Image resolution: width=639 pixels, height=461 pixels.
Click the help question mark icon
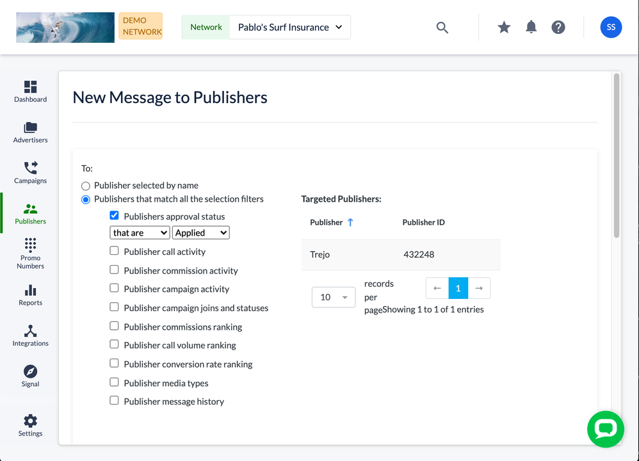[x=558, y=27]
